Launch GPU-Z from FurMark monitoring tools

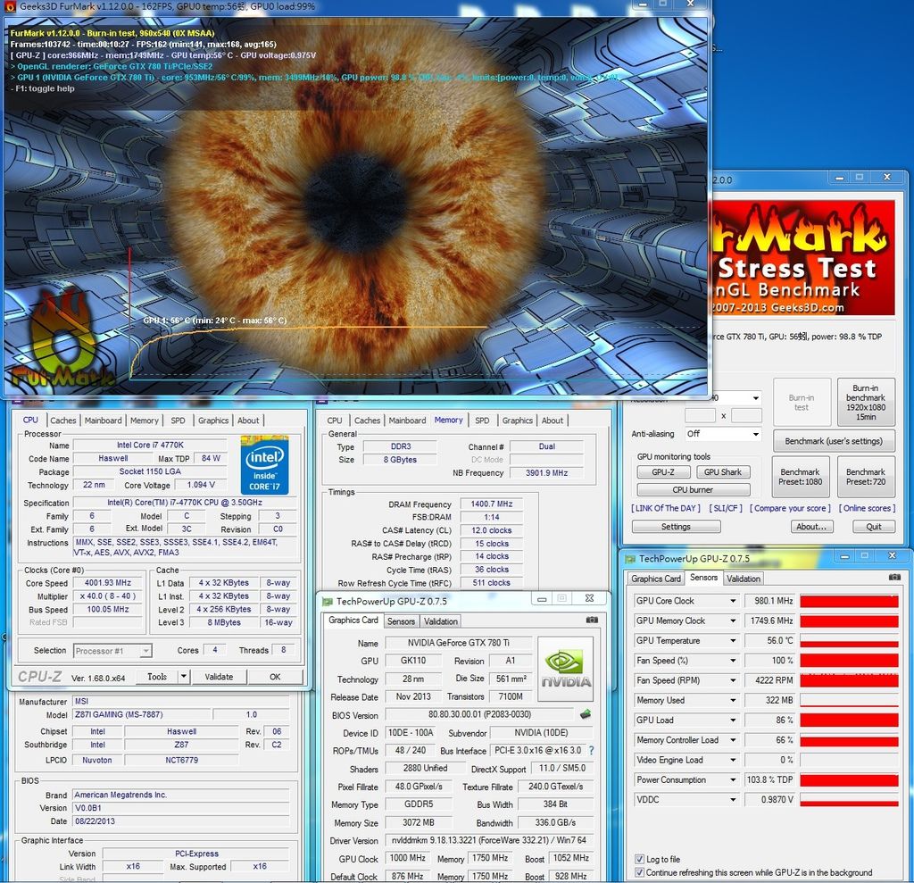click(x=663, y=471)
